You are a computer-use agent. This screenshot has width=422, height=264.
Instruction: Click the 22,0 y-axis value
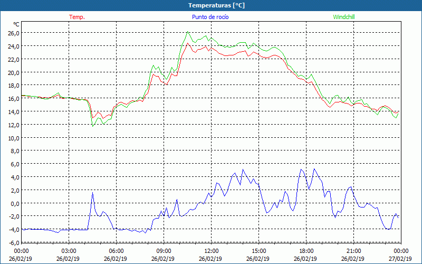click(x=14, y=60)
